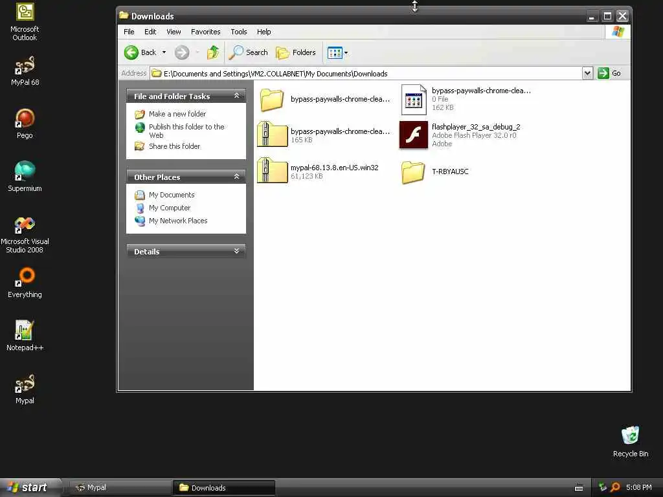
Task: Open the Search pane in toolbar
Action: pyautogui.click(x=248, y=52)
